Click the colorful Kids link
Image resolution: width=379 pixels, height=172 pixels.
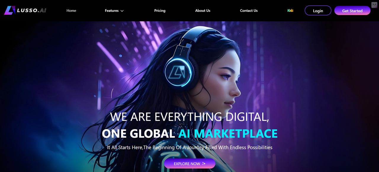(290, 11)
